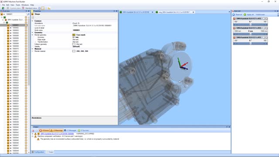Click the Overview search field
Viewport: 279px width, 157px height.
[16, 14]
